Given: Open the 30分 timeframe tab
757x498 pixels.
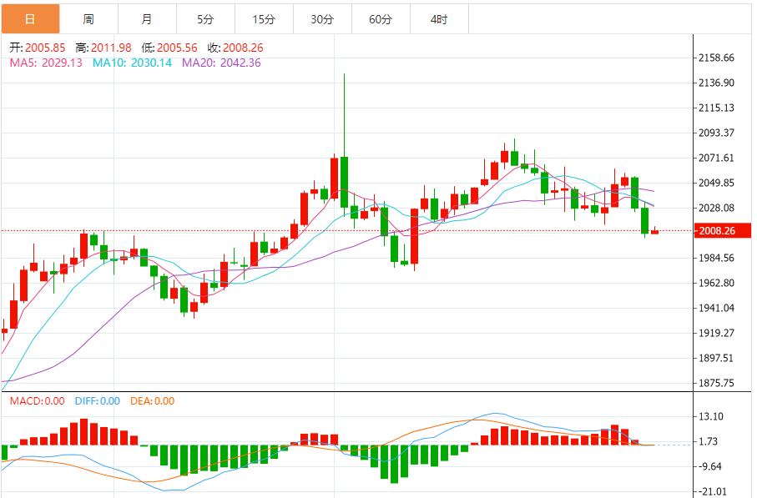Looking at the screenshot, I should pos(322,19).
